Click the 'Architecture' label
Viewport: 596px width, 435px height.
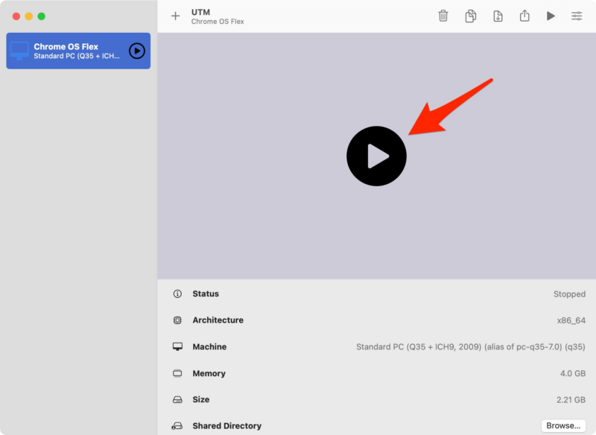click(x=218, y=320)
